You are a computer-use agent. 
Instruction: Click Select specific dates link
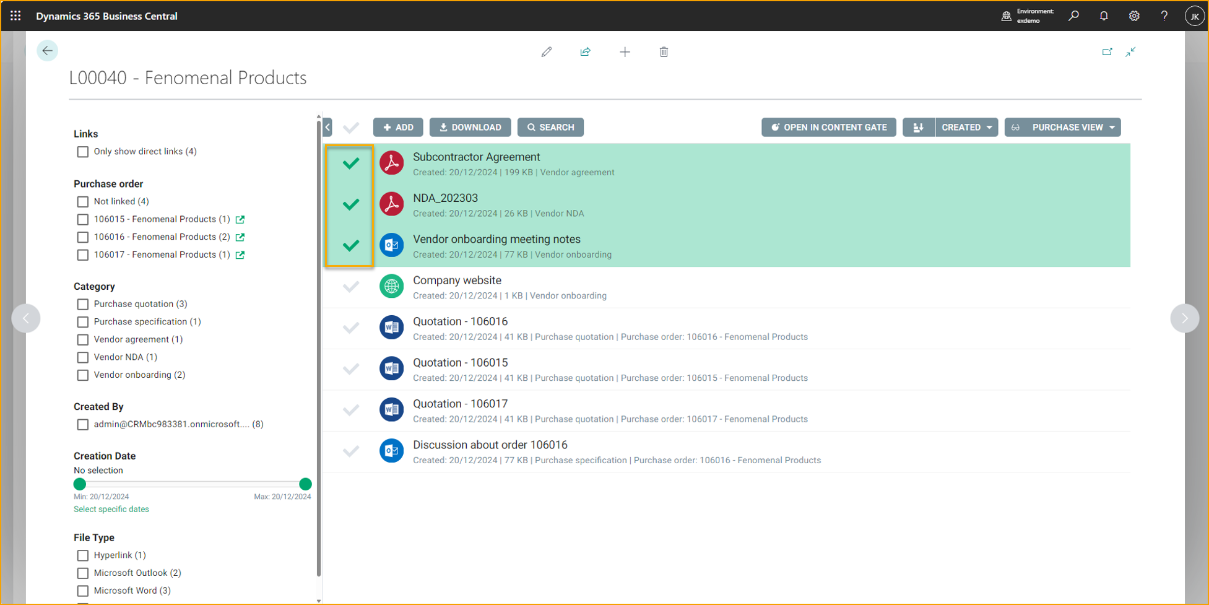(111, 509)
